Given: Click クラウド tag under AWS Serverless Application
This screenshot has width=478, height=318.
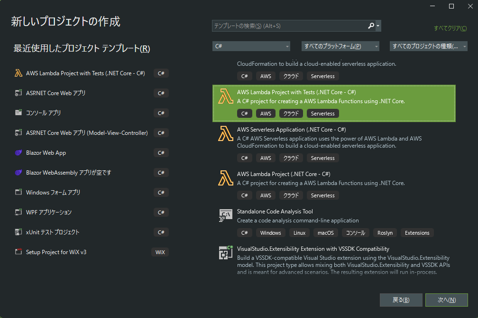Looking at the screenshot, I should coord(291,158).
